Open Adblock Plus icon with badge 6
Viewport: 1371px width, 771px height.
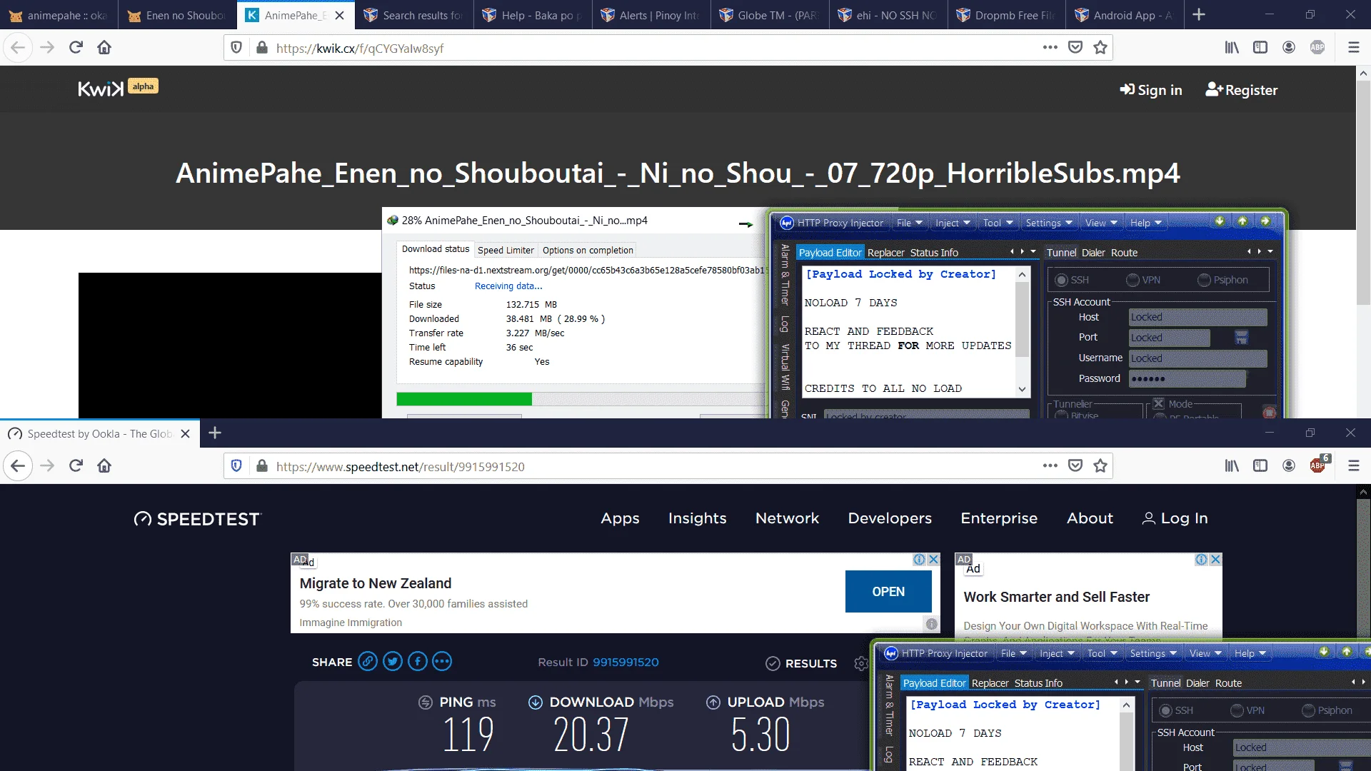coord(1319,464)
